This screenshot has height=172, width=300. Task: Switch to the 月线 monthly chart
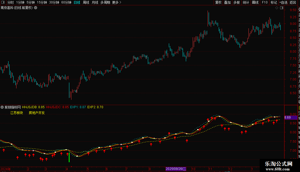(x=95, y=2)
